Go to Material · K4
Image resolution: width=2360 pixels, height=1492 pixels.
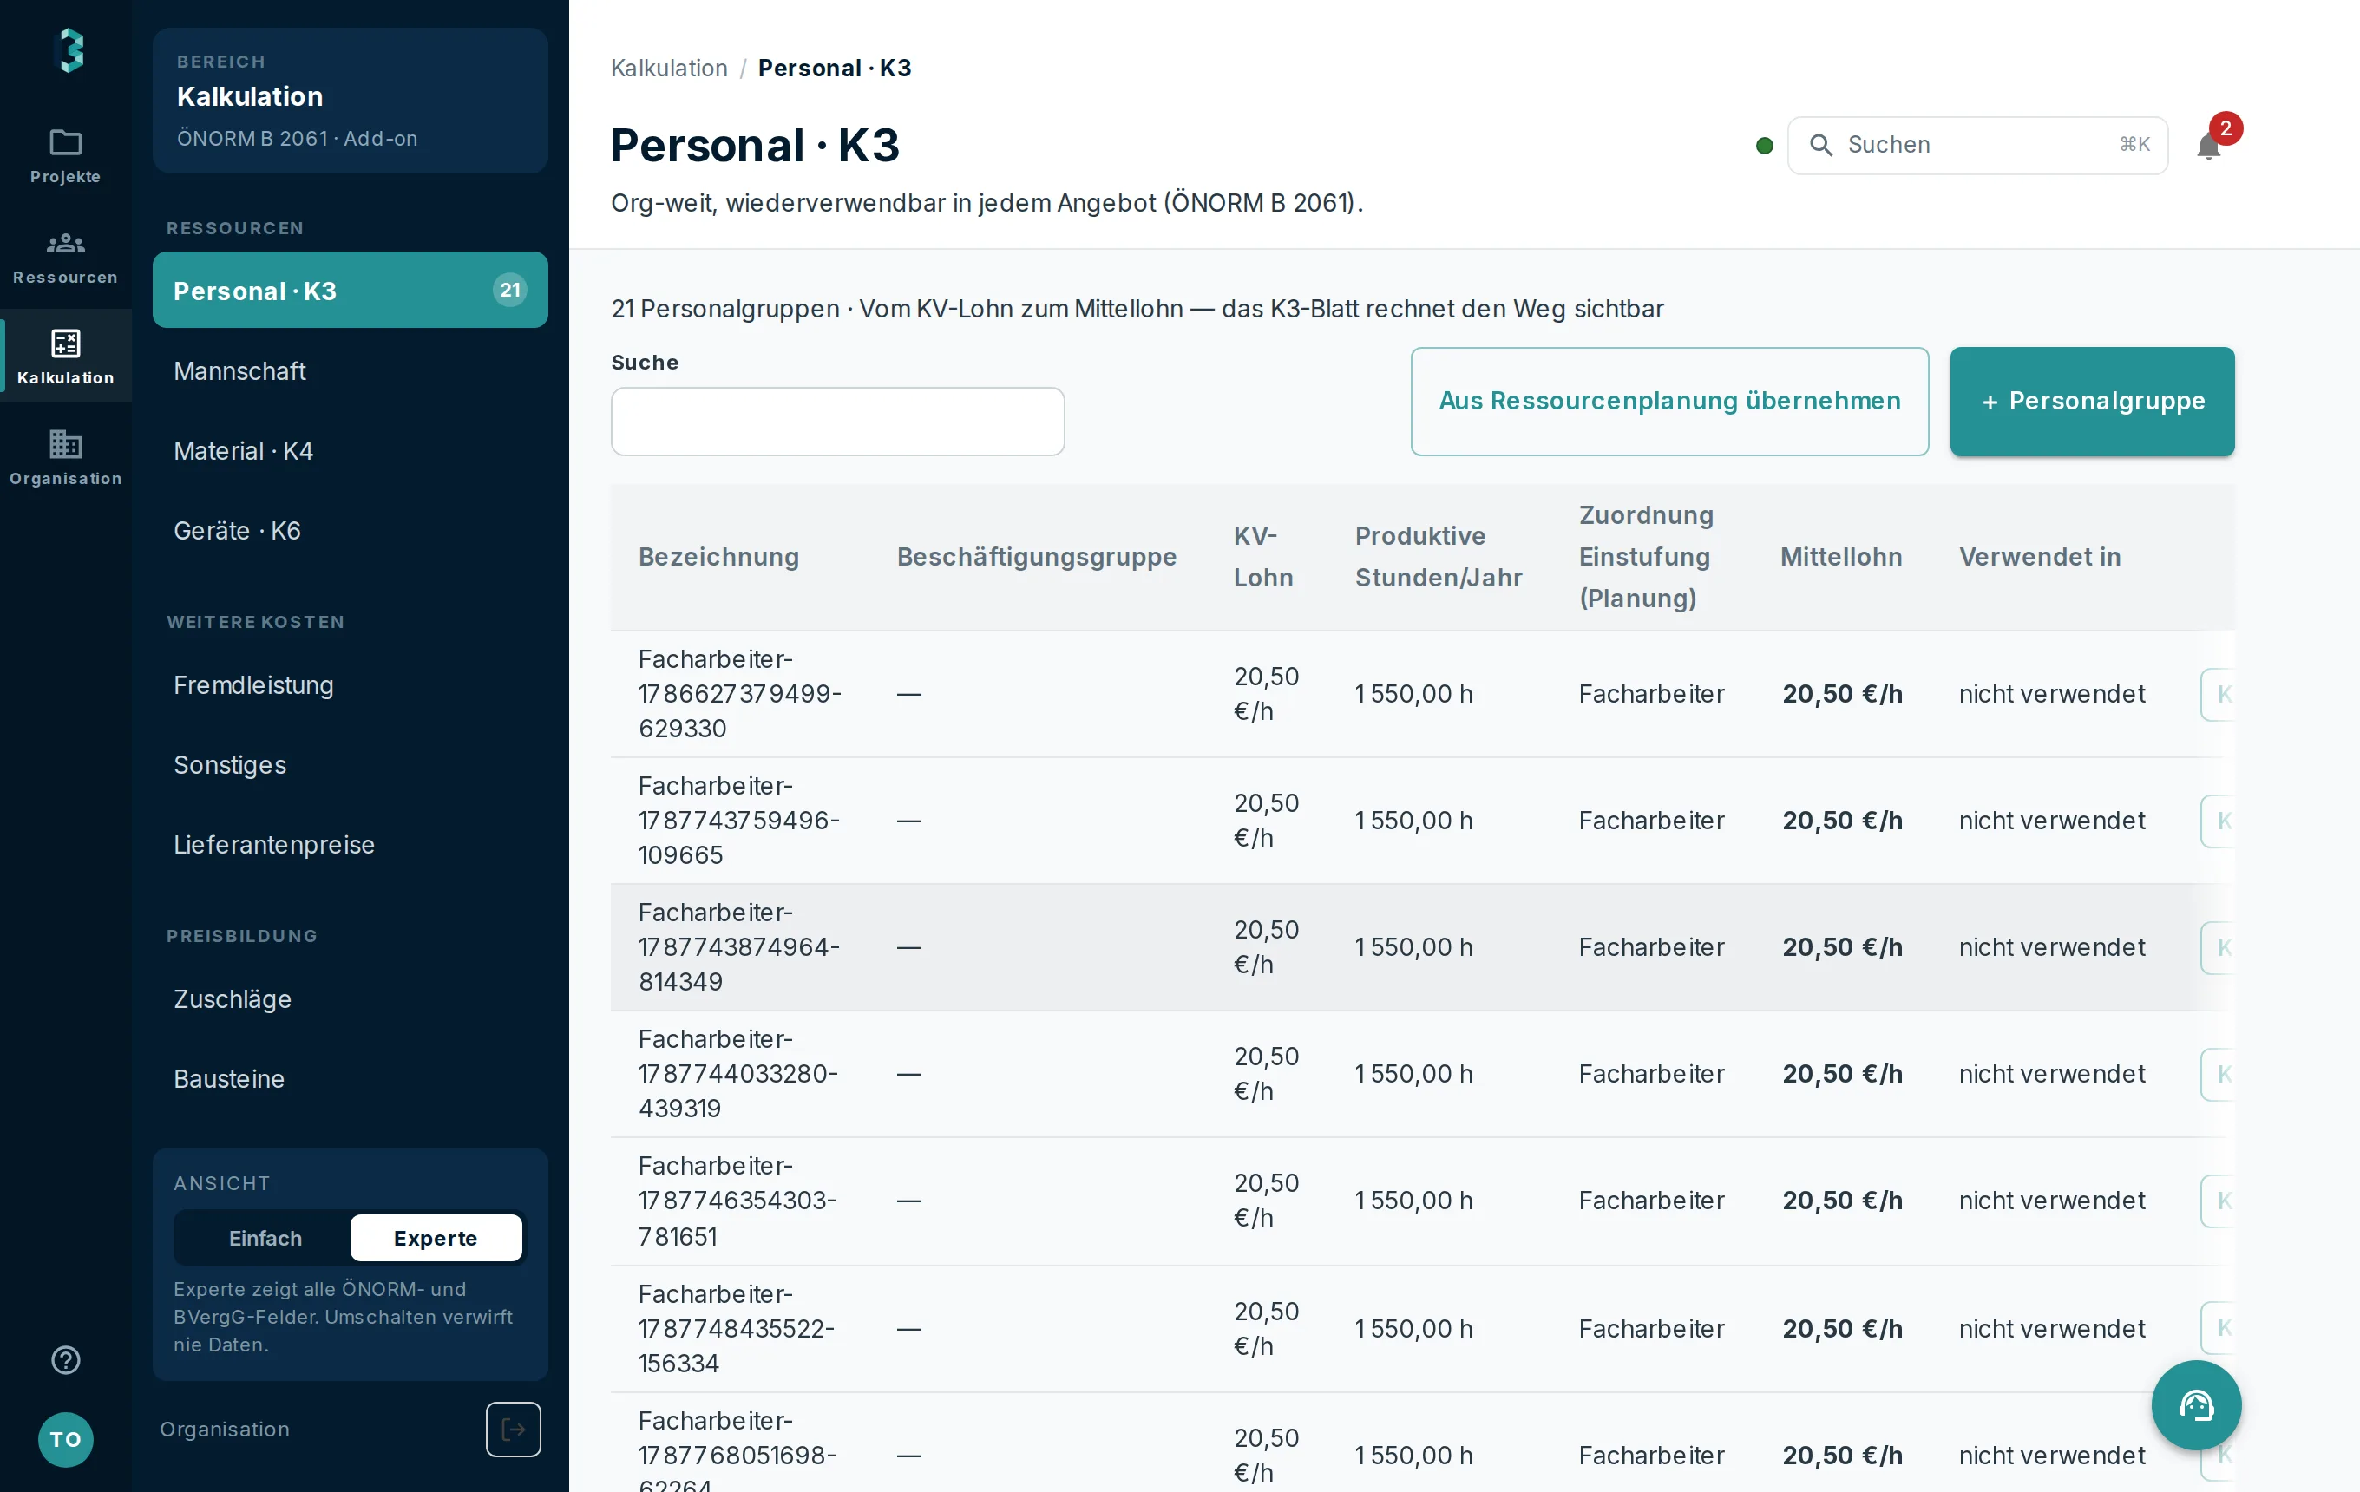pyautogui.click(x=350, y=451)
